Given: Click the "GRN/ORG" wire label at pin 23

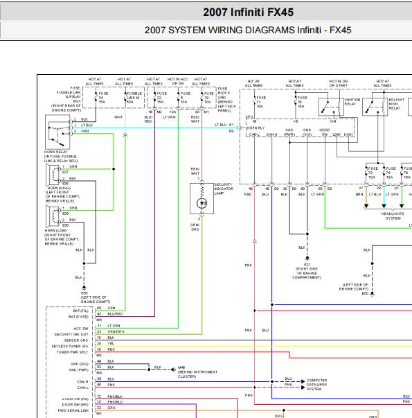Looking at the screenshot, I should [116, 331].
